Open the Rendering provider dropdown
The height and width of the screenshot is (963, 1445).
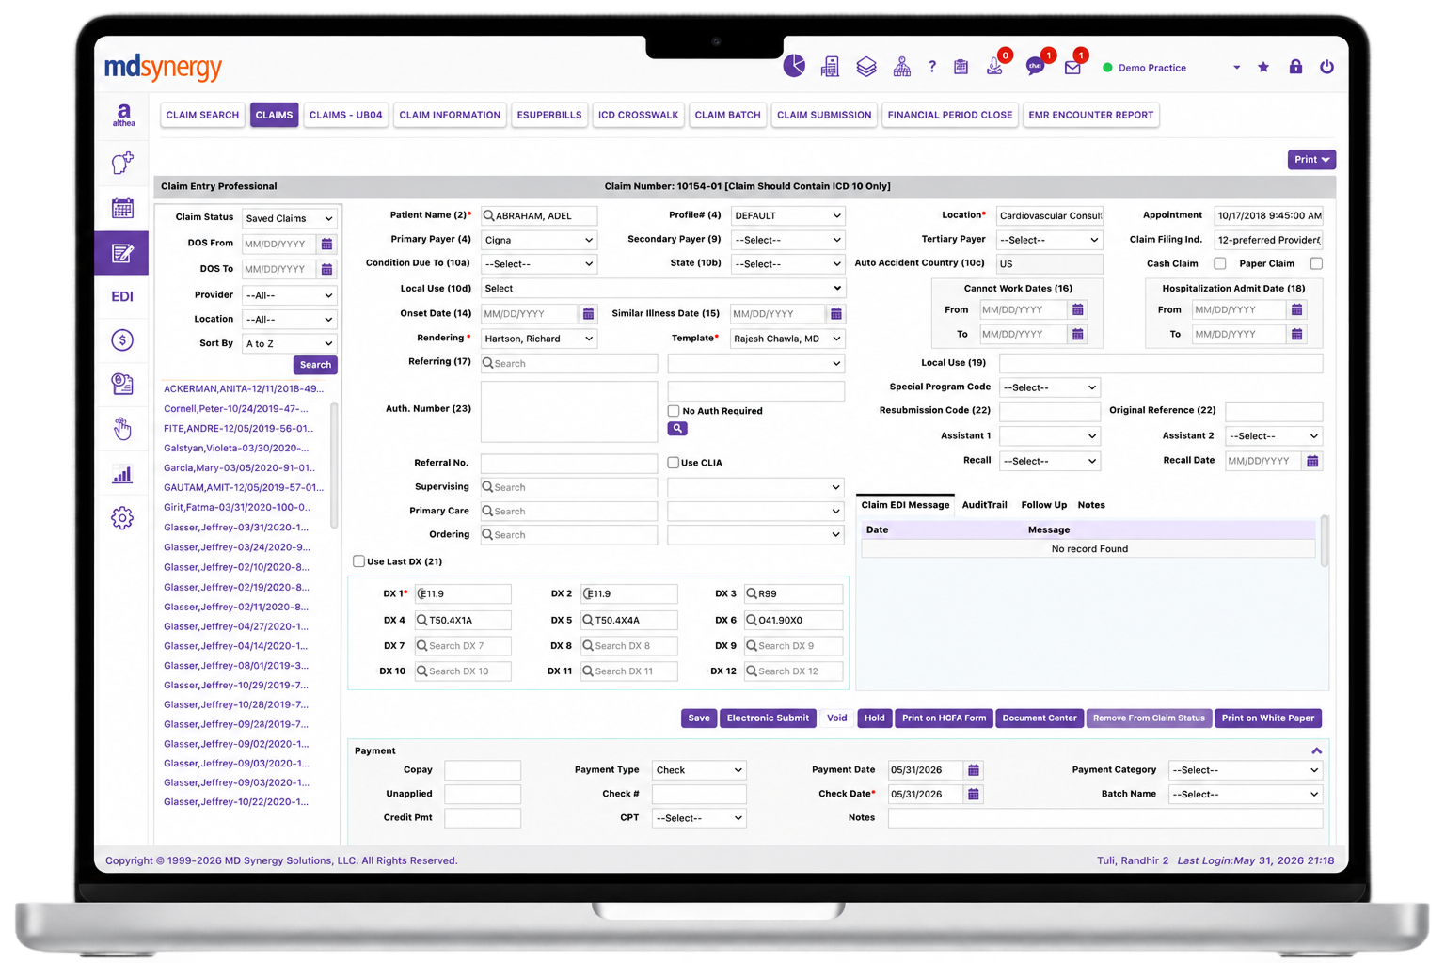click(x=539, y=339)
